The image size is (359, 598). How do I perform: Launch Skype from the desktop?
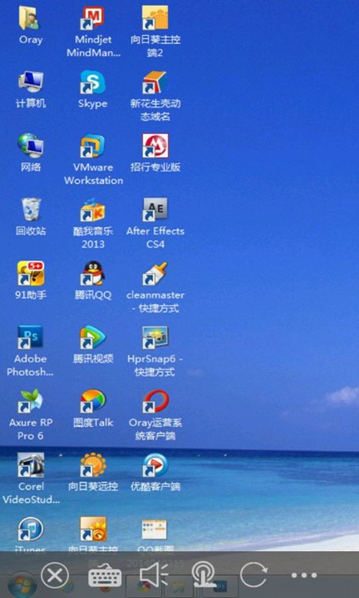[x=93, y=81]
